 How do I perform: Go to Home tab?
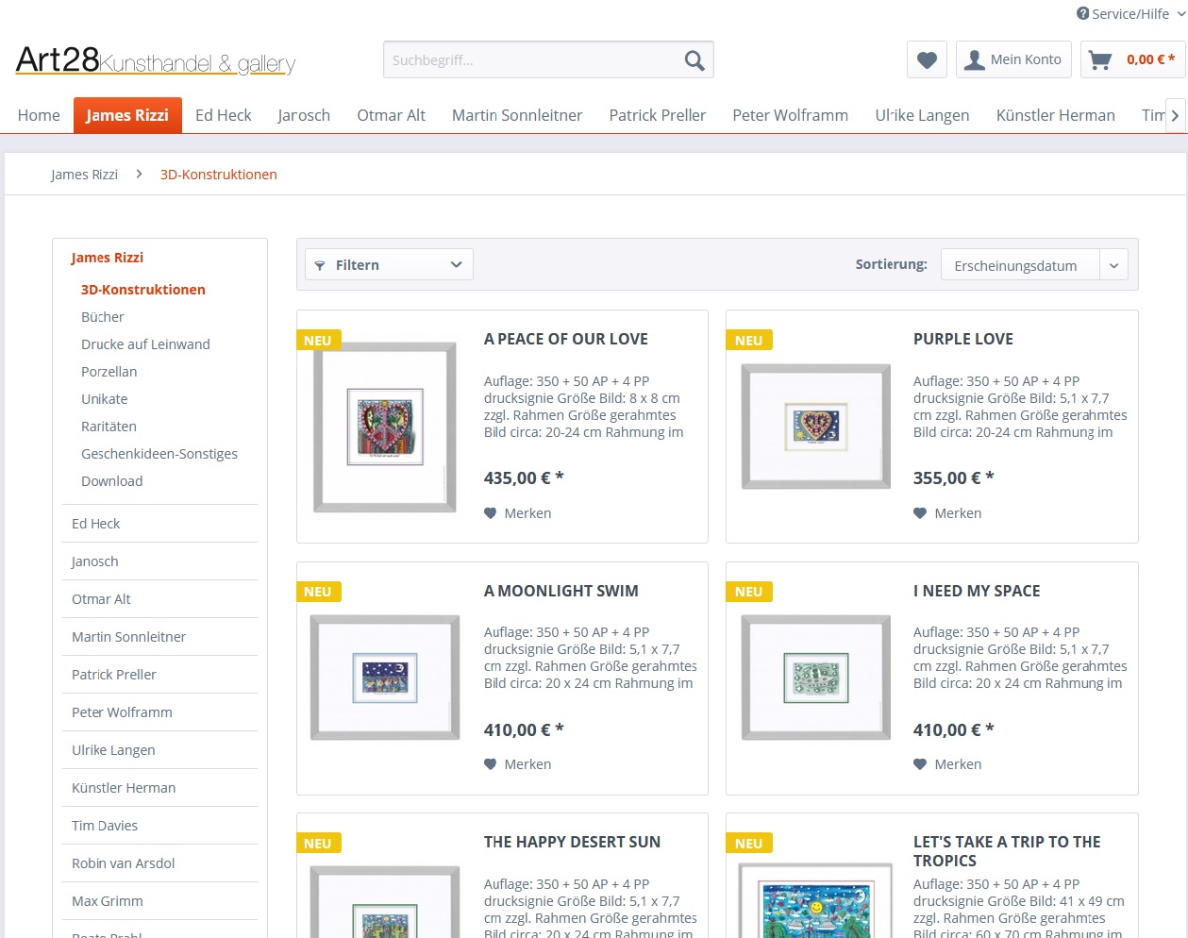tap(39, 115)
